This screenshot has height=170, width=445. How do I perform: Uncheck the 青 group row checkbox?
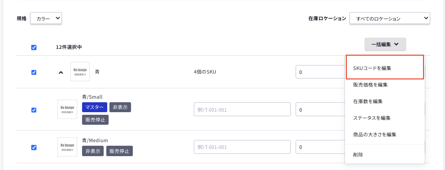pyautogui.click(x=34, y=72)
